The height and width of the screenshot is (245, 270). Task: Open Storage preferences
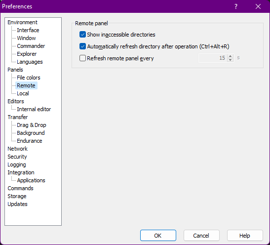tap(17, 196)
